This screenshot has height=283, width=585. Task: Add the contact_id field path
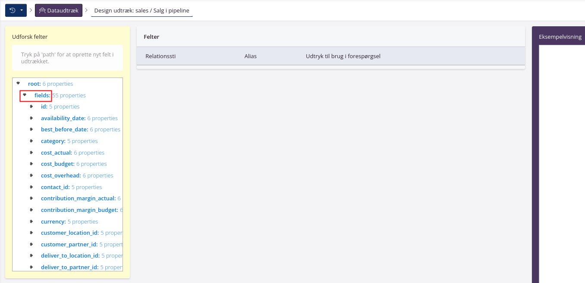(56, 187)
